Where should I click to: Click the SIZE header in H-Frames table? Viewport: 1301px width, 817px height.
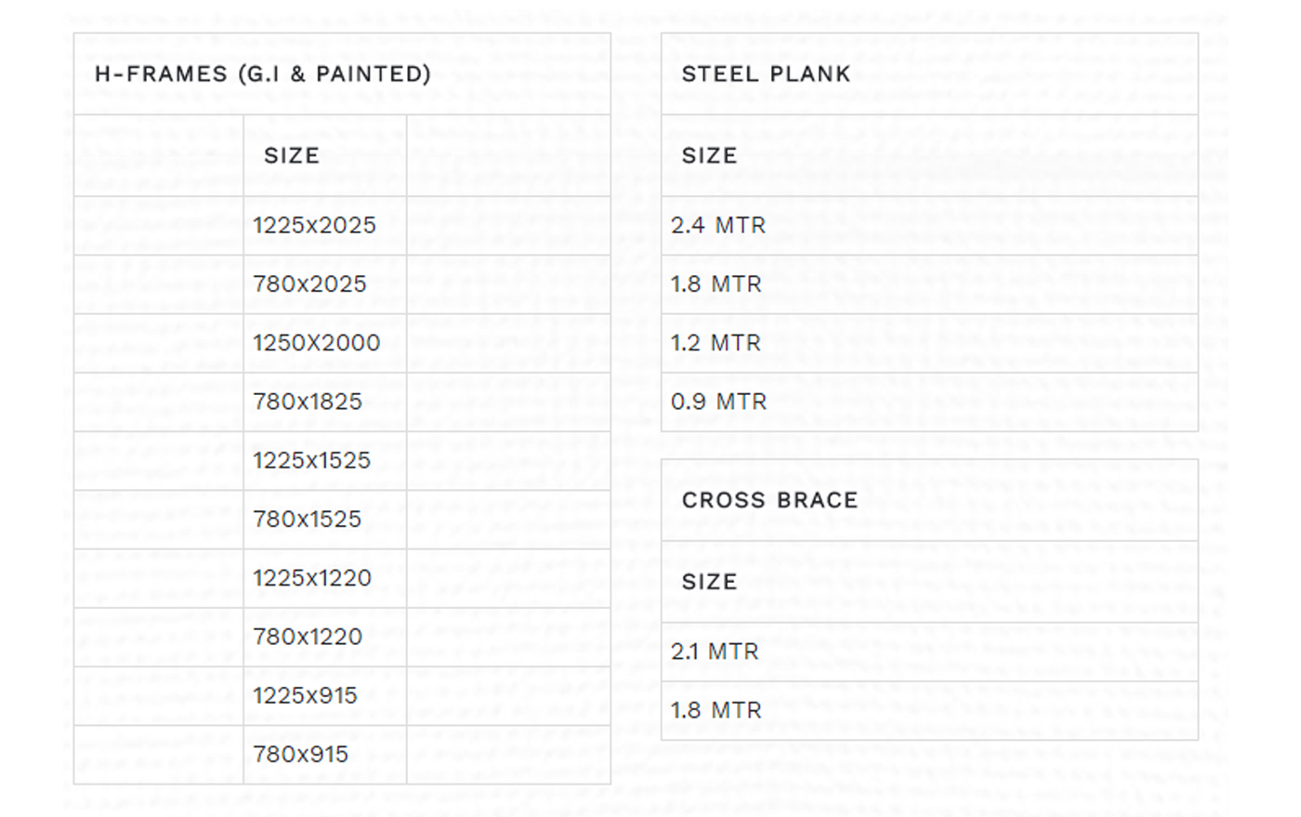click(x=292, y=156)
